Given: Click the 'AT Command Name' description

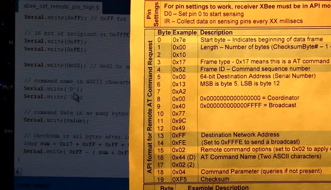Looking at the screenshot, I should click(261, 156).
